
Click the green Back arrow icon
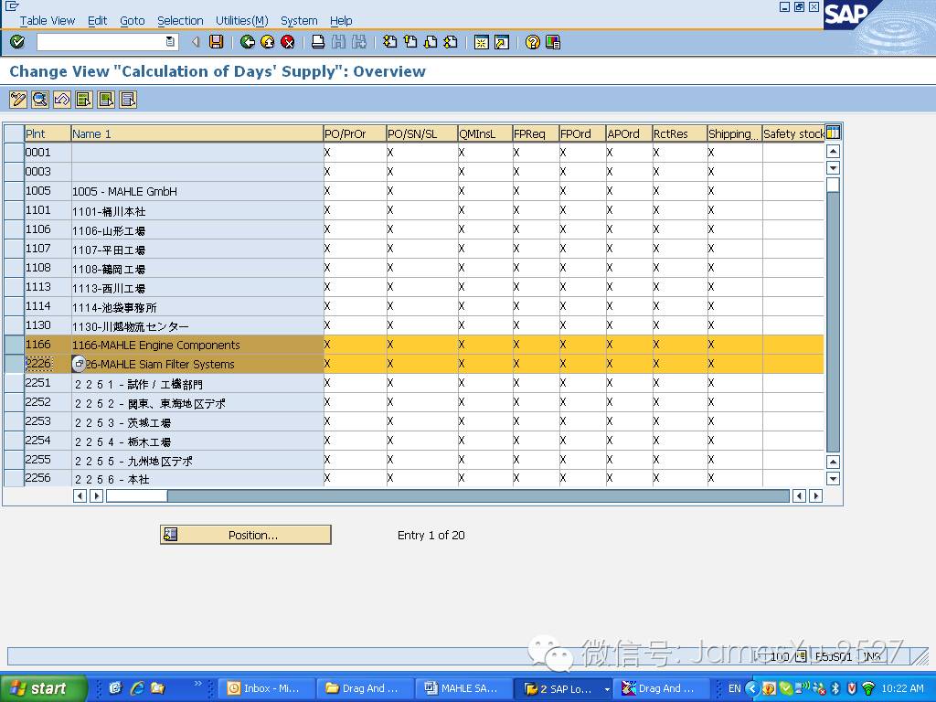pos(247,42)
